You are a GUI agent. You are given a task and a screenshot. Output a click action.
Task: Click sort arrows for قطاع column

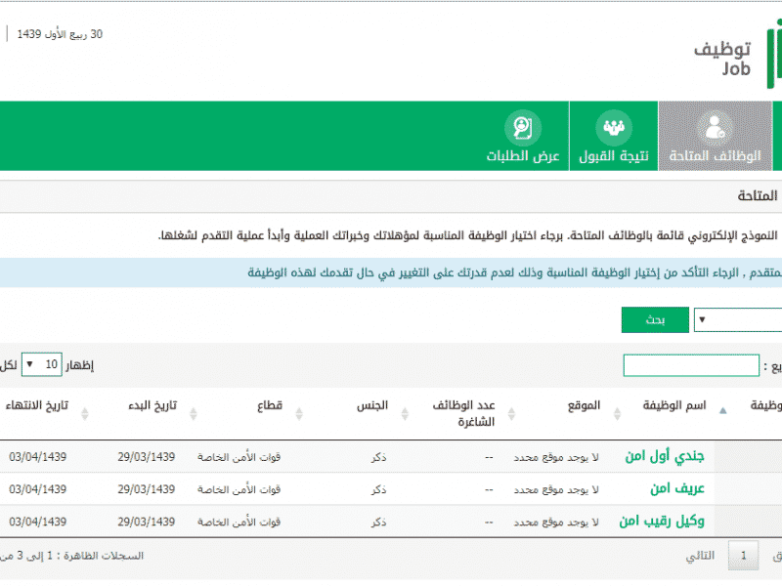tap(194, 413)
